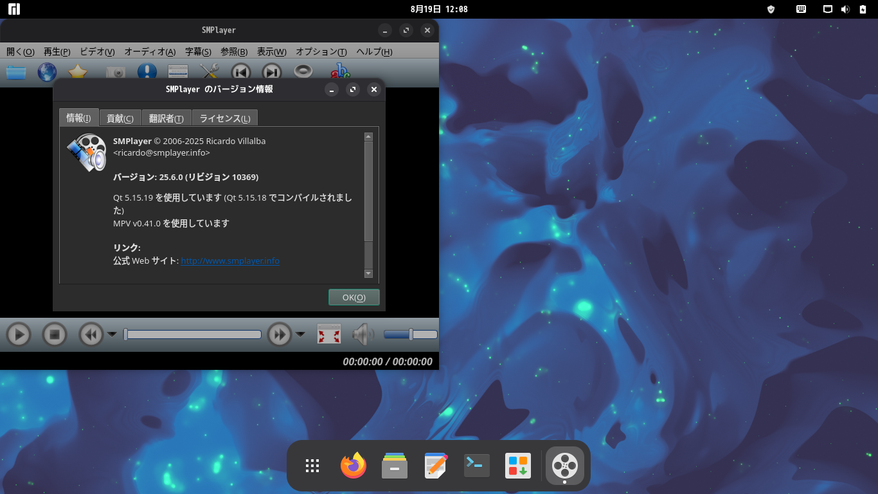Switch to the 貢献(C) tab
Viewport: 878px width, 494px height.
point(120,118)
